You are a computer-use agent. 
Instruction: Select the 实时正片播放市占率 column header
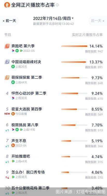87,35
